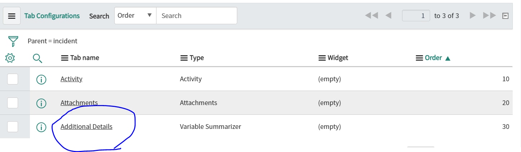521x152 pixels.
Task: Focus the Search text input
Action: click(x=197, y=16)
